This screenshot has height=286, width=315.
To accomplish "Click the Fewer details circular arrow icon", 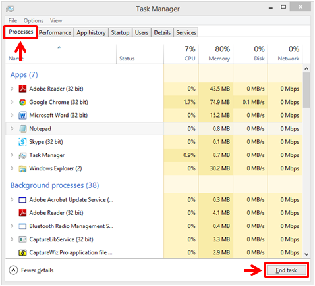I will click(x=13, y=270).
